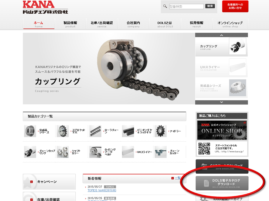Select the roller chain category icon
The width and height of the screenshot is (269, 201).
click(x=95, y=131)
